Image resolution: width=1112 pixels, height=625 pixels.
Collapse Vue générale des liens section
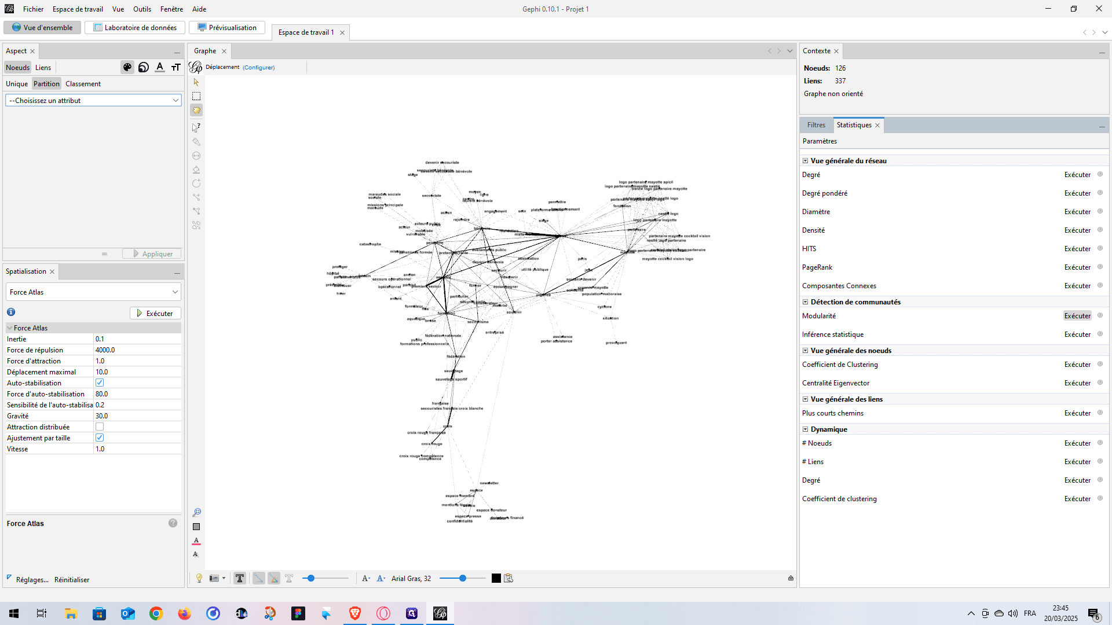[805, 399]
